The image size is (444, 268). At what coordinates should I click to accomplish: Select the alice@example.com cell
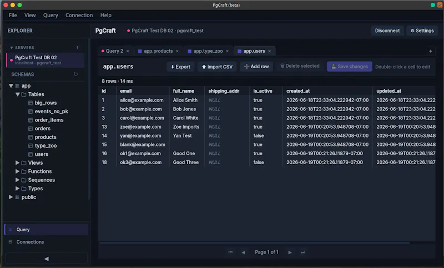(142, 100)
